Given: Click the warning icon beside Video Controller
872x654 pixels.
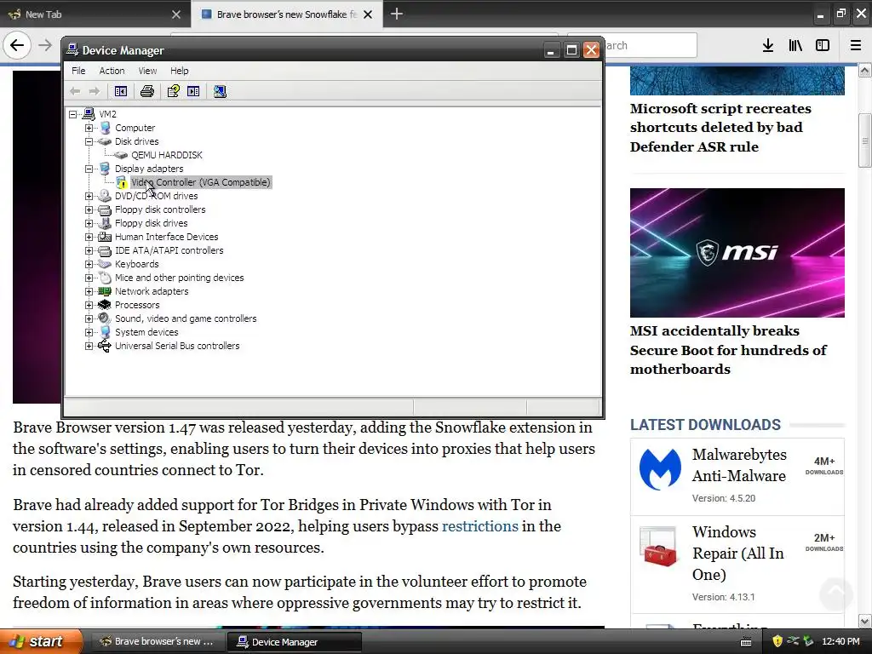Looking at the screenshot, I should click(121, 182).
